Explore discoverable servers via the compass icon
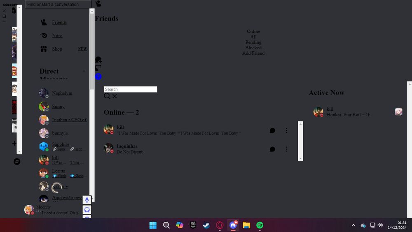 pyautogui.click(x=17, y=161)
